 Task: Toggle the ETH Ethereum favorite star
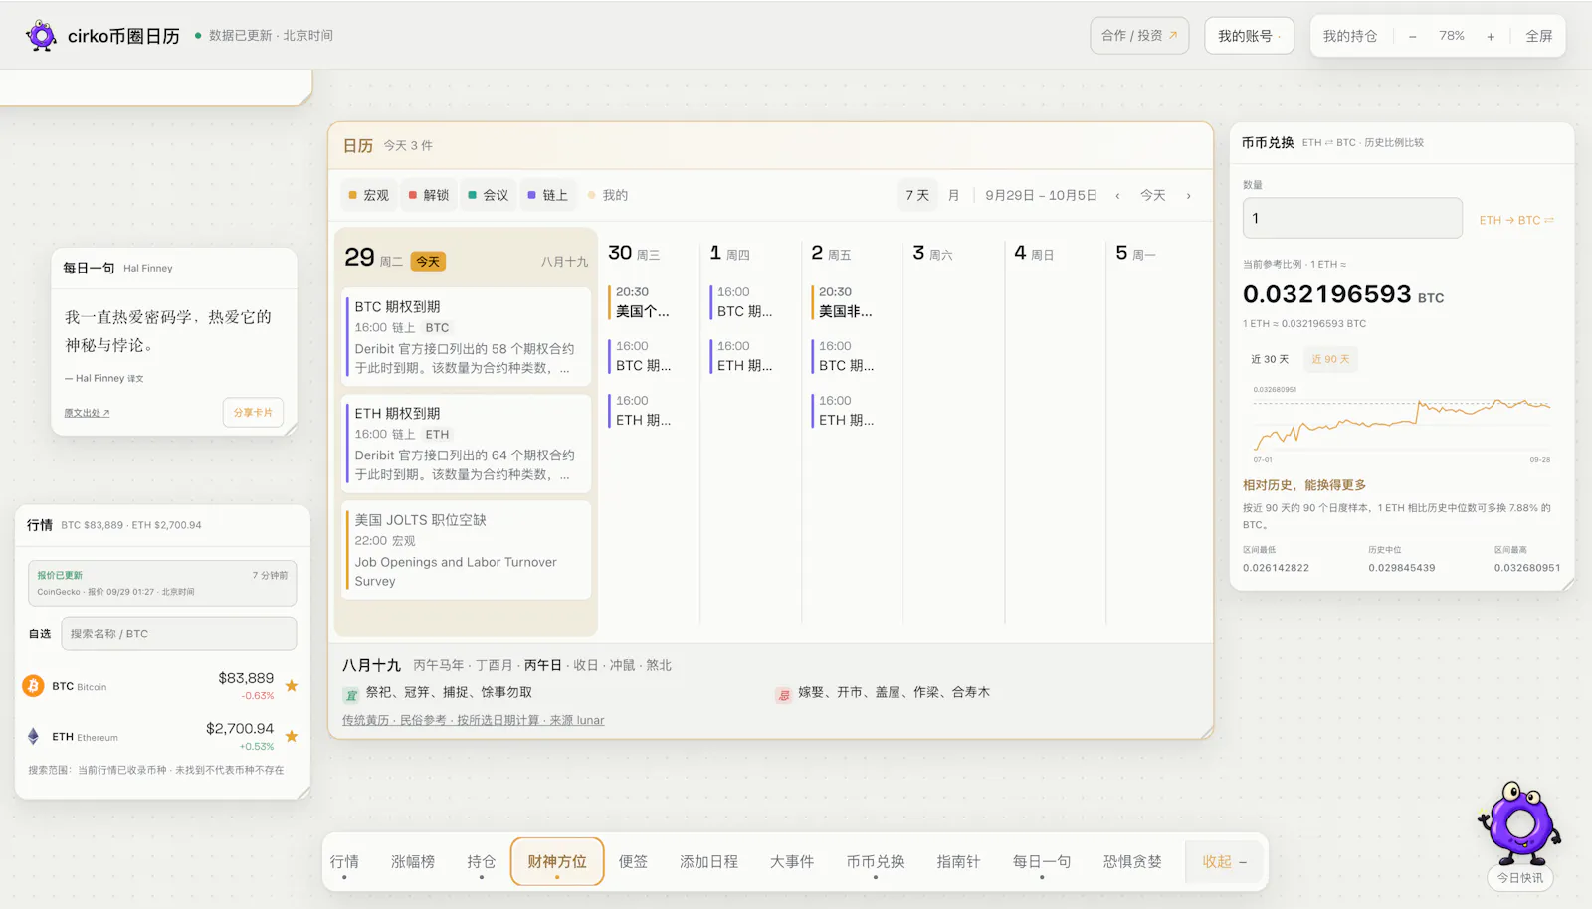pos(292,736)
